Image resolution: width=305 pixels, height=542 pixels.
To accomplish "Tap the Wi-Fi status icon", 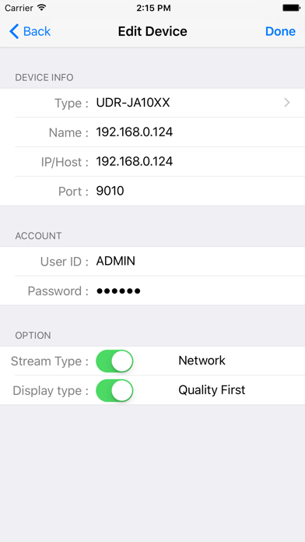I will [42, 8].
